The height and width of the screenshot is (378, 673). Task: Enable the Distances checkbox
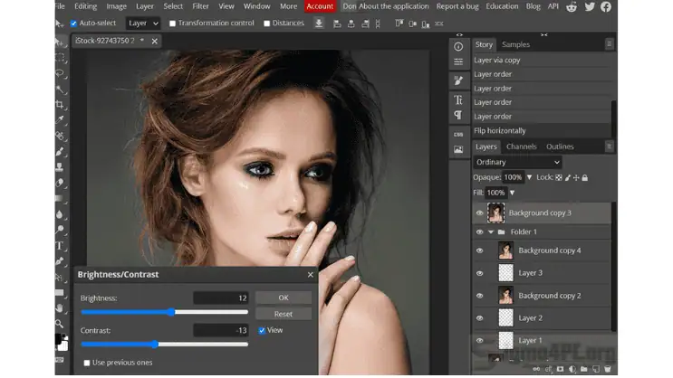tap(266, 24)
